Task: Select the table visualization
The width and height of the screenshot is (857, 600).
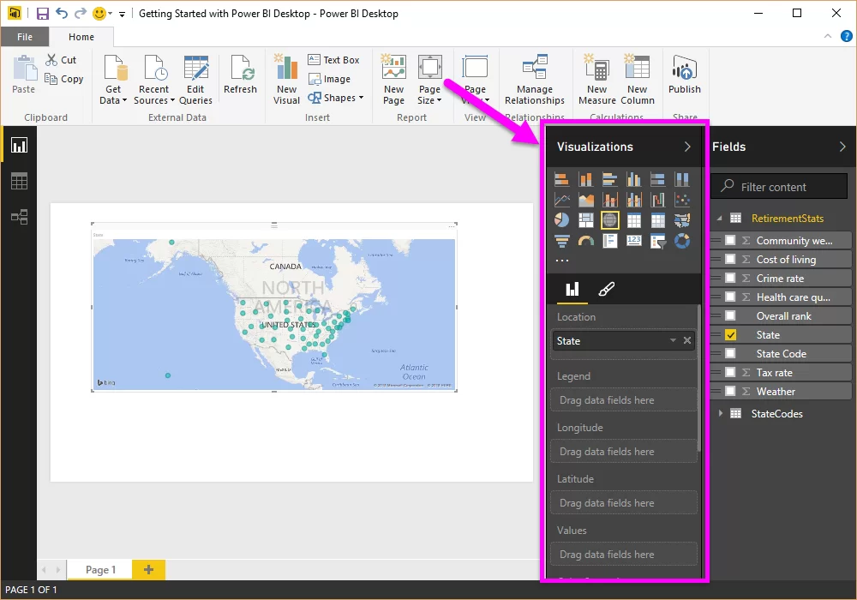Action: click(633, 219)
